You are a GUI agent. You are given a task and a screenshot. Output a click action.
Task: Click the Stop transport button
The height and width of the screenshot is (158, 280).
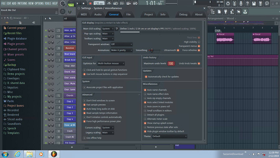click(83, 3)
